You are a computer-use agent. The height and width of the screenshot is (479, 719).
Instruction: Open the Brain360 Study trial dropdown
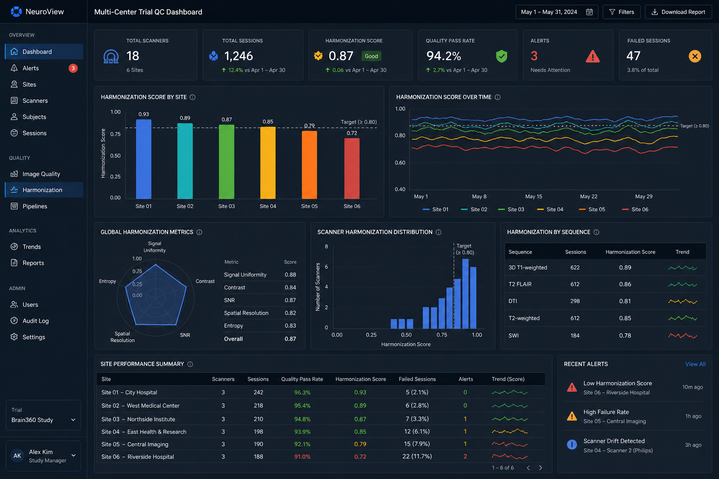coord(43,415)
